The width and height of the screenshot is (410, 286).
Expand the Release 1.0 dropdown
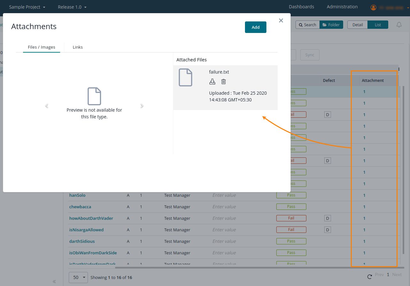[x=72, y=7]
